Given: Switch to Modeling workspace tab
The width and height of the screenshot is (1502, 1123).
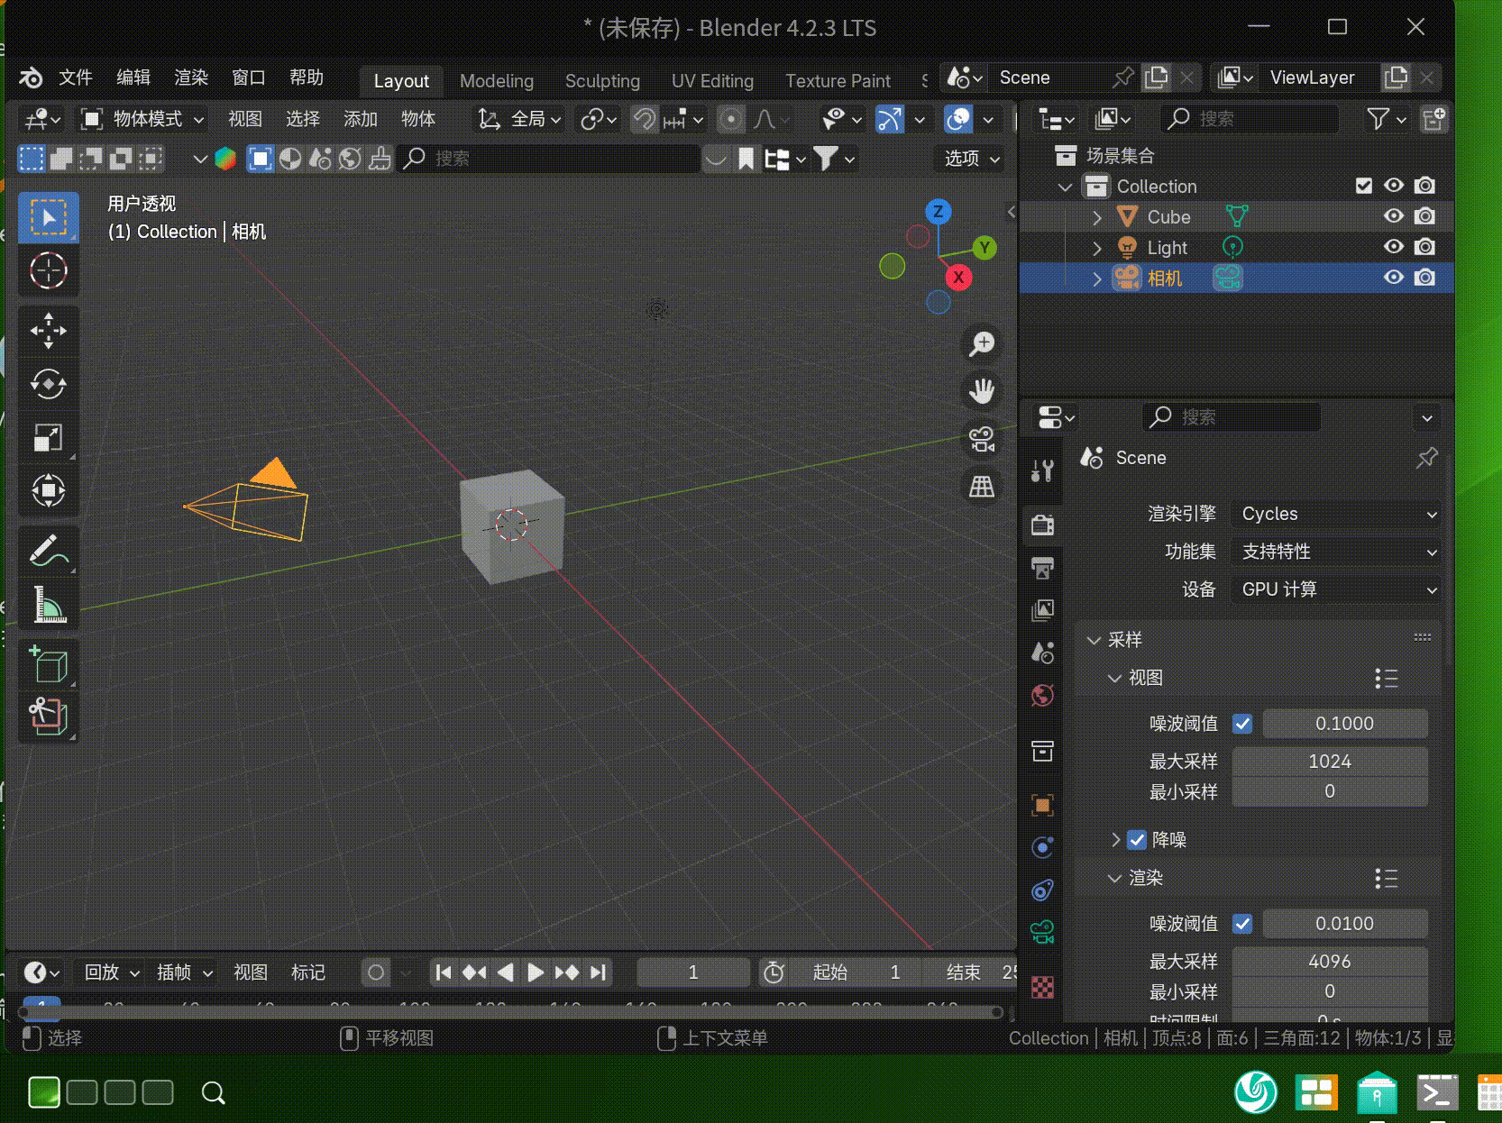Looking at the screenshot, I should (x=497, y=81).
